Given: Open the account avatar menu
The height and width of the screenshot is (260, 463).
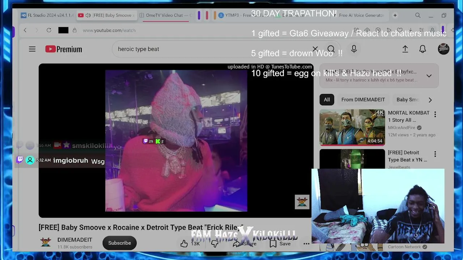Looking at the screenshot, I should pyautogui.click(x=443, y=49).
